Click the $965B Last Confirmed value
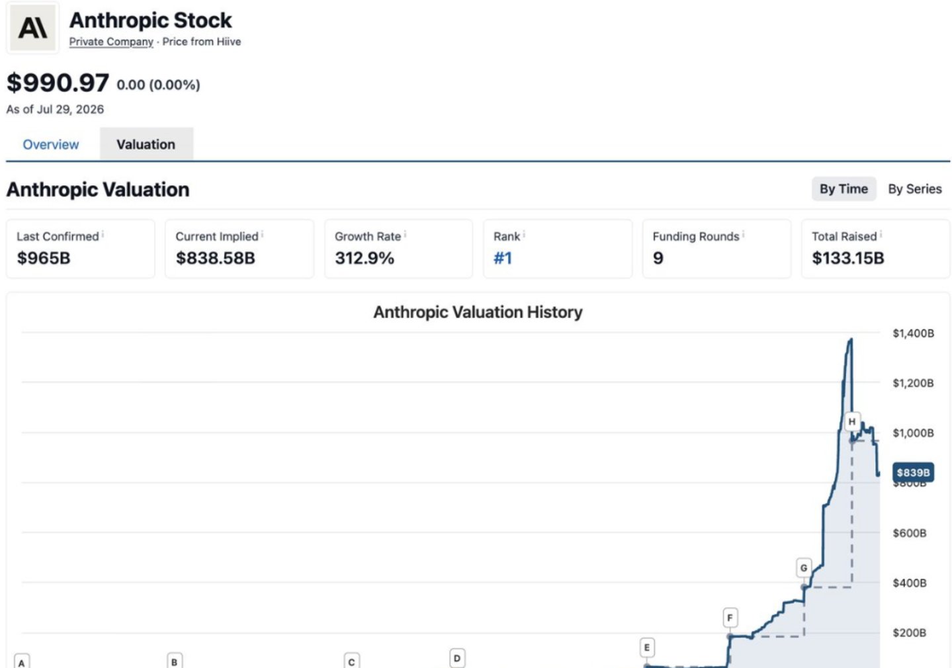Image resolution: width=952 pixels, height=668 pixels. point(44,258)
